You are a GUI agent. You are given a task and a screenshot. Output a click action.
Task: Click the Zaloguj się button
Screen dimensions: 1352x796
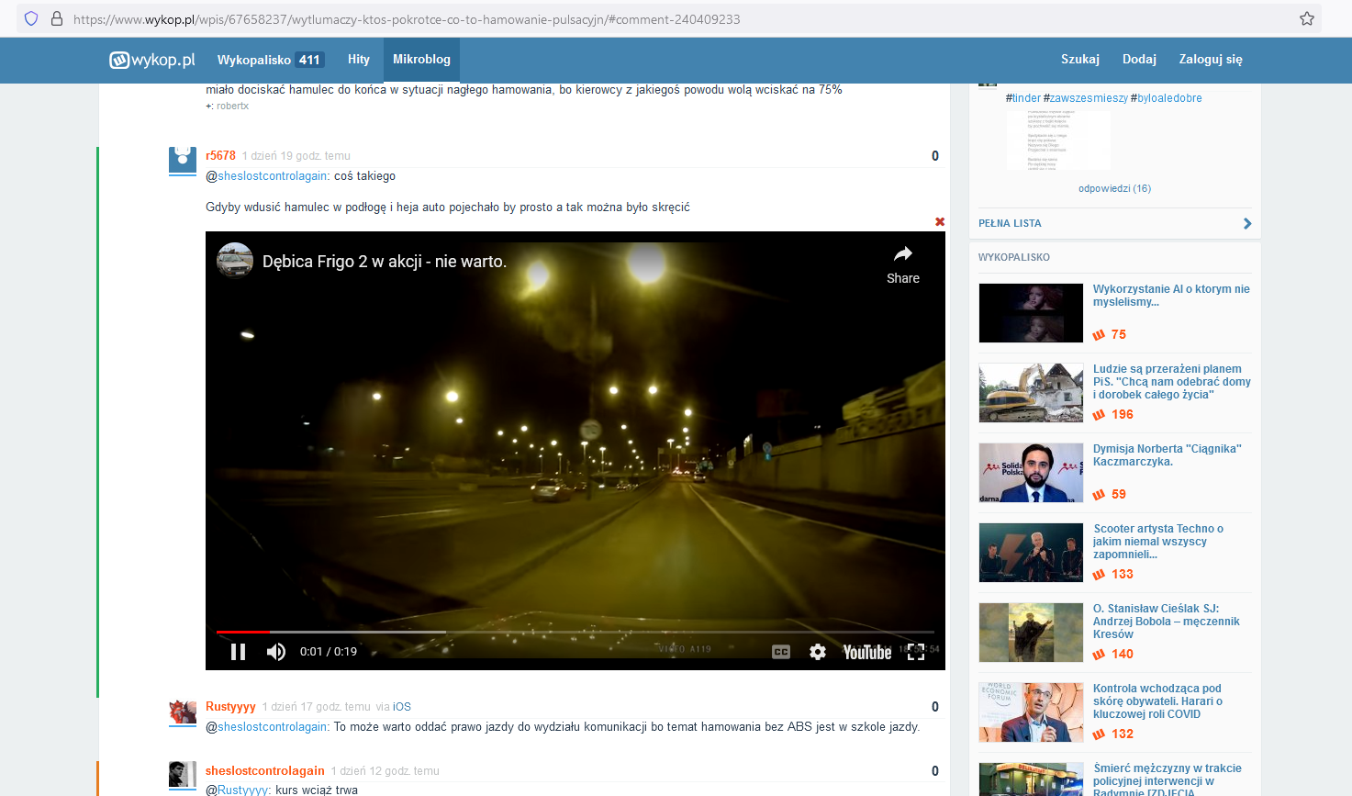click(1210, 60)
